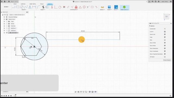This screenshot has height=98, width=174.
Task: Select the Rectangle sketch tool
Action: coord(18,7)
